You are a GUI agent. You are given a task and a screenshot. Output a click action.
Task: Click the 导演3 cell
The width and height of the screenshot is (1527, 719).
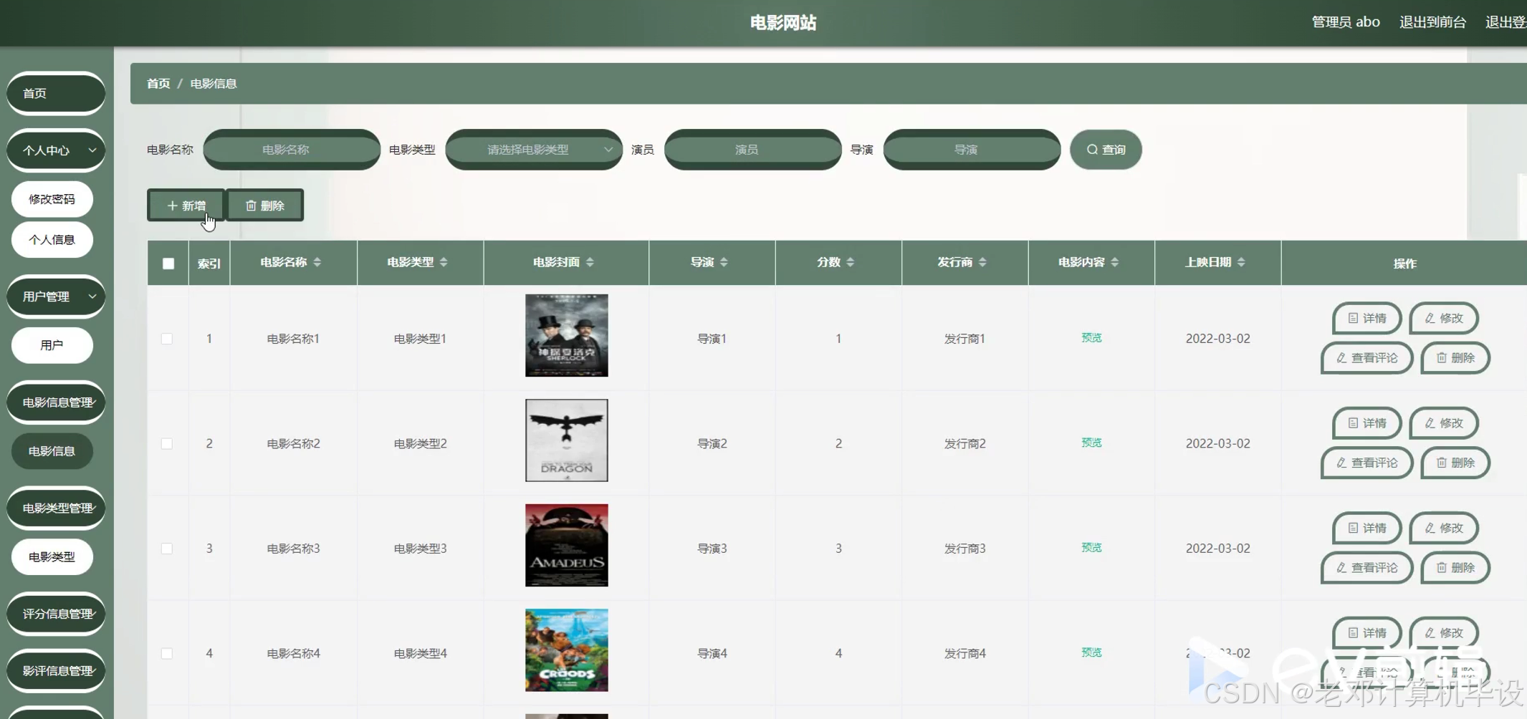pyautogui.click(x=712, y=549)
